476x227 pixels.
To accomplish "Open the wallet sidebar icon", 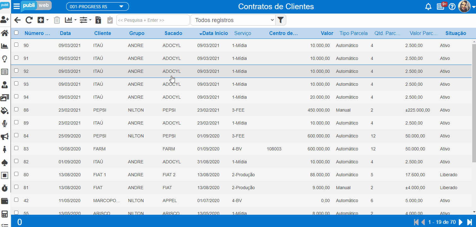I will [x=5, y=201].
